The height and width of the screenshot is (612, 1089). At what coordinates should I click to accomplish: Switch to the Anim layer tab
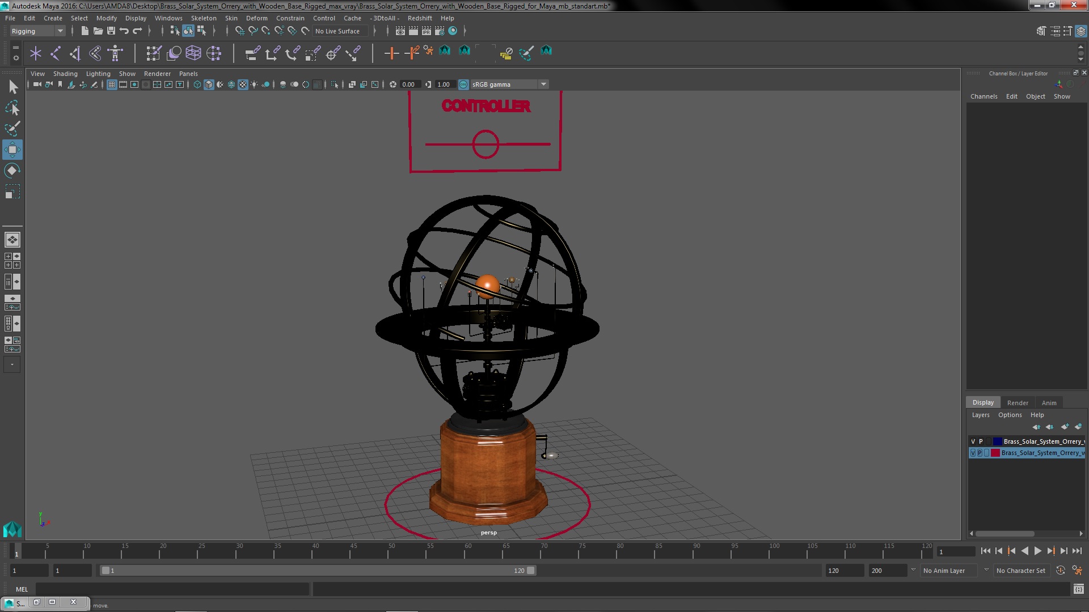pos(1049,403)
